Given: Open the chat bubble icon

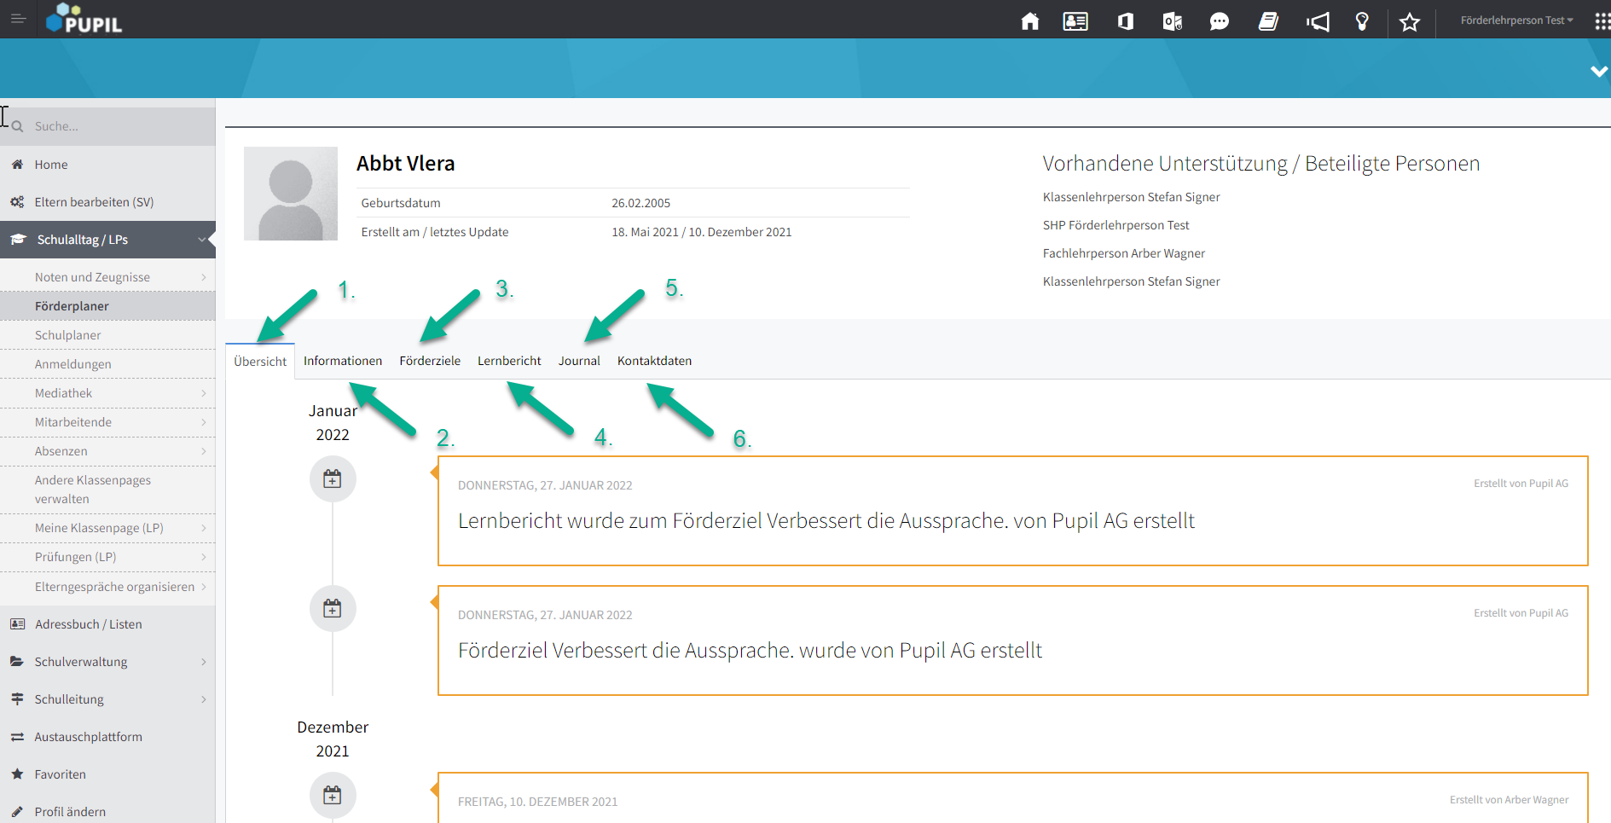Looking at the screenshot, I should pyautogui.click(x=1220, y=21).
